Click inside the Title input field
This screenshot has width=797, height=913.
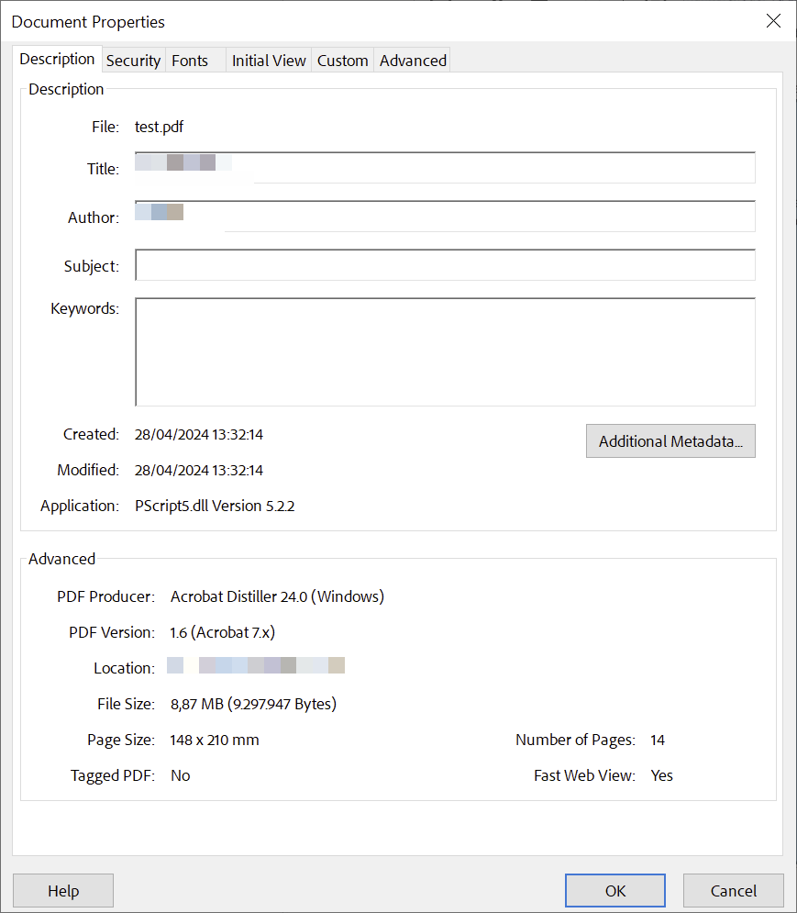(x=445, y=168)
